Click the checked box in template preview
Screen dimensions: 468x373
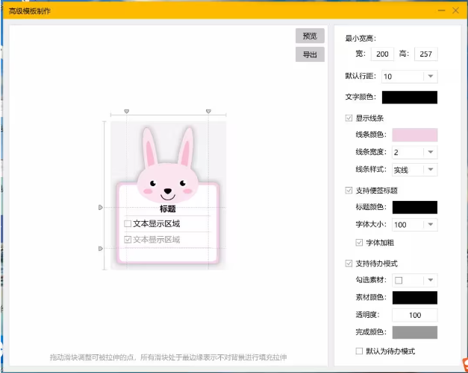point(128,240)
